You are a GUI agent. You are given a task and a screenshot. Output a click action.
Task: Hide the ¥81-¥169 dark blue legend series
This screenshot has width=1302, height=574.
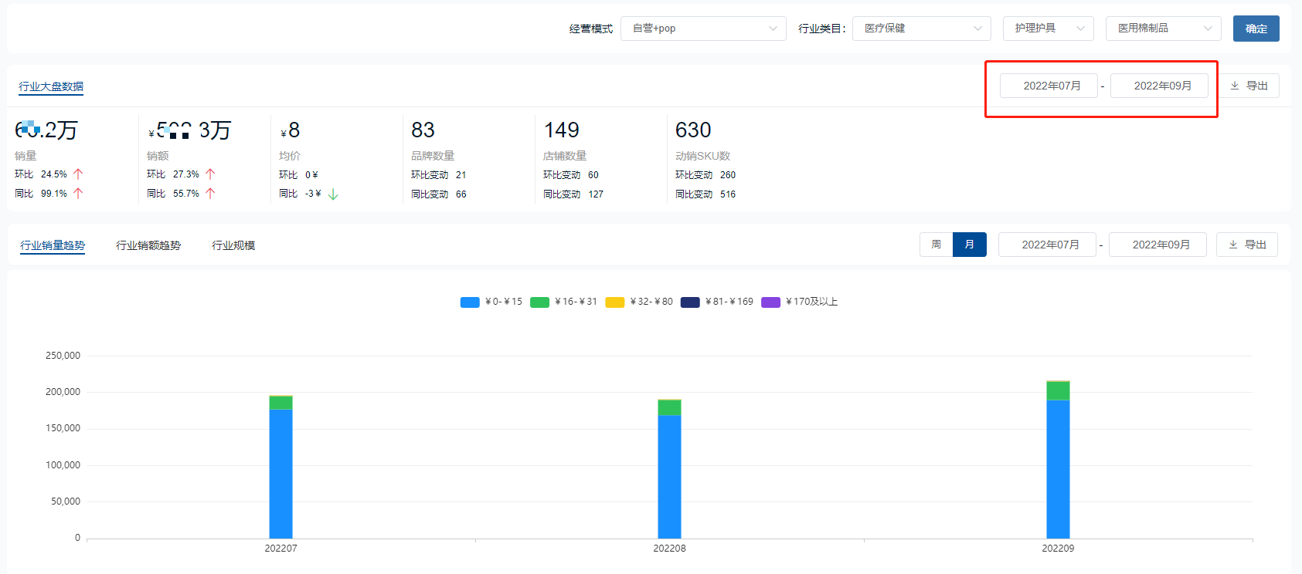click(x=690, y=302)
